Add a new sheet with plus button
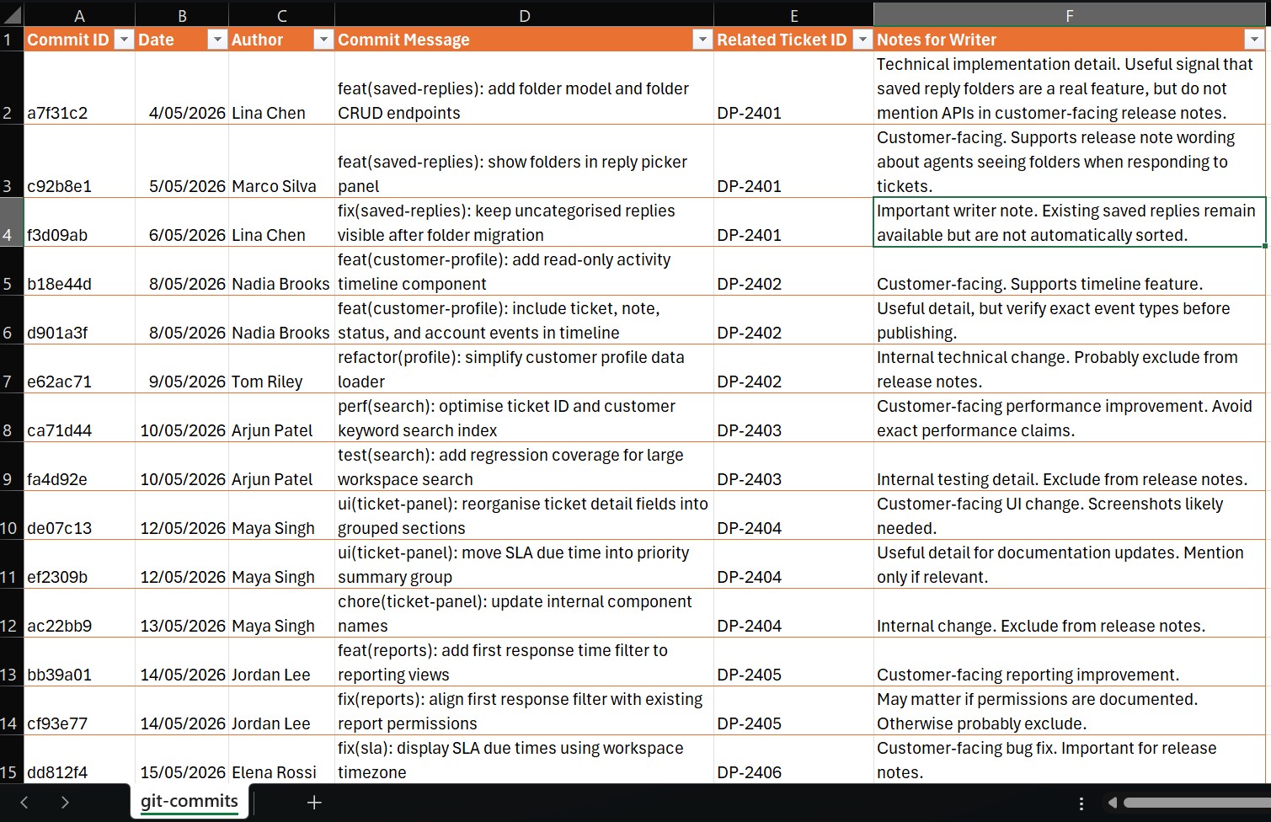 click(314, 803)
